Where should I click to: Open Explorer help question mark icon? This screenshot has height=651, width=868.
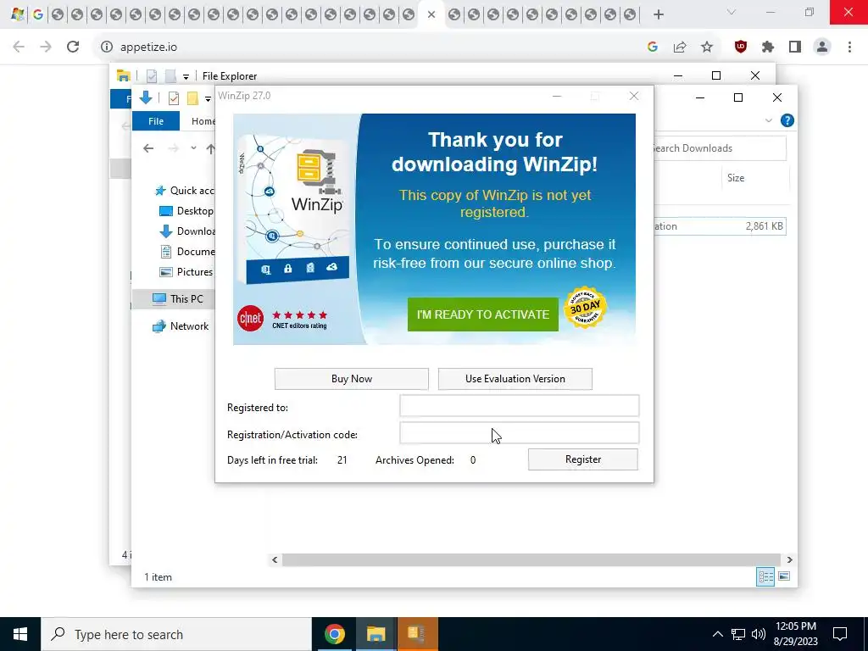pos(787,120)
